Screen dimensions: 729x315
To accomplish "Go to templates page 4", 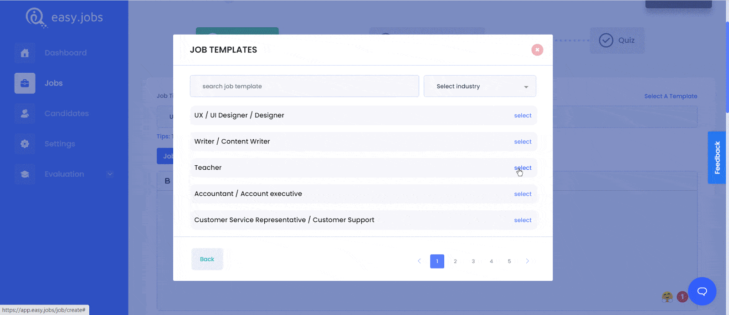I will 491,261.
